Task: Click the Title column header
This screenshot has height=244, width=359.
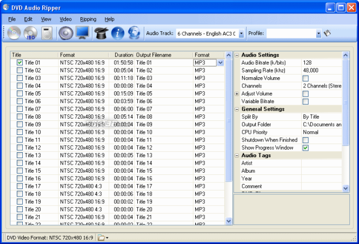Action: 35,55
